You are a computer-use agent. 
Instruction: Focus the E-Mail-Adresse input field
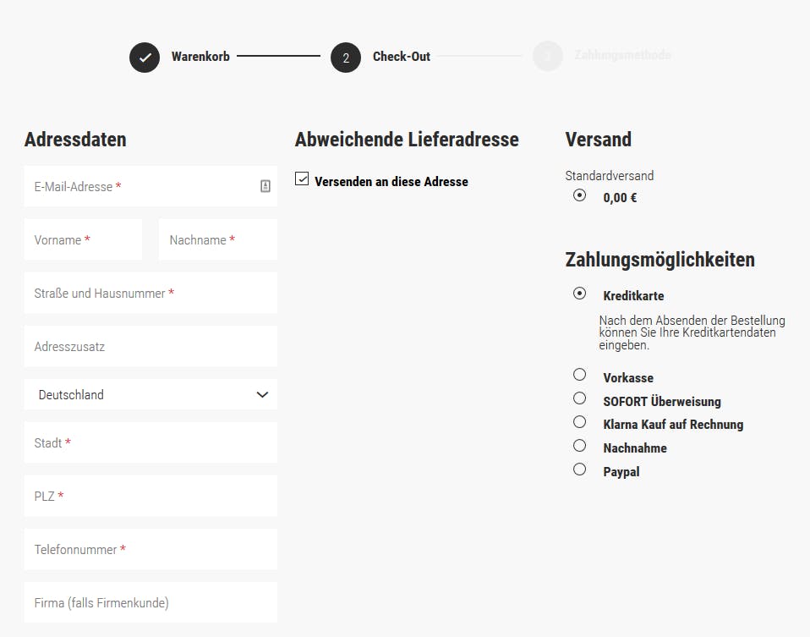coord(151,186)
